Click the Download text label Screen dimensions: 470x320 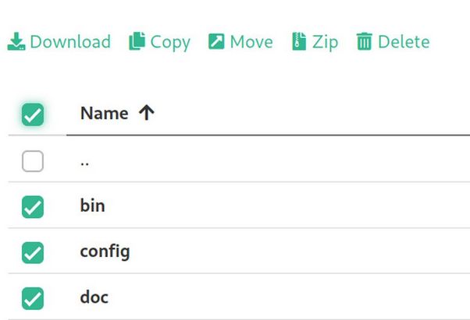click(x=70, y=41)
